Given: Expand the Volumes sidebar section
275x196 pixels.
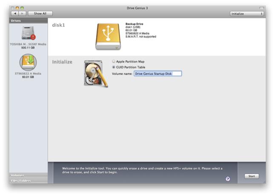Looking at the screenshot, I should pos(28,175).
